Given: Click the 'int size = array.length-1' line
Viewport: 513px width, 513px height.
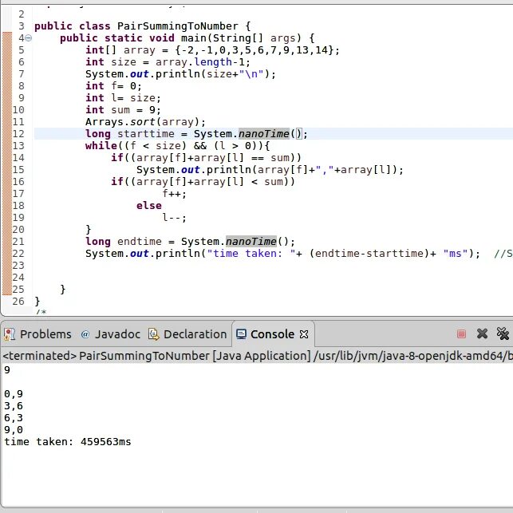Looking at the screenshot, I should pos(168,62).
